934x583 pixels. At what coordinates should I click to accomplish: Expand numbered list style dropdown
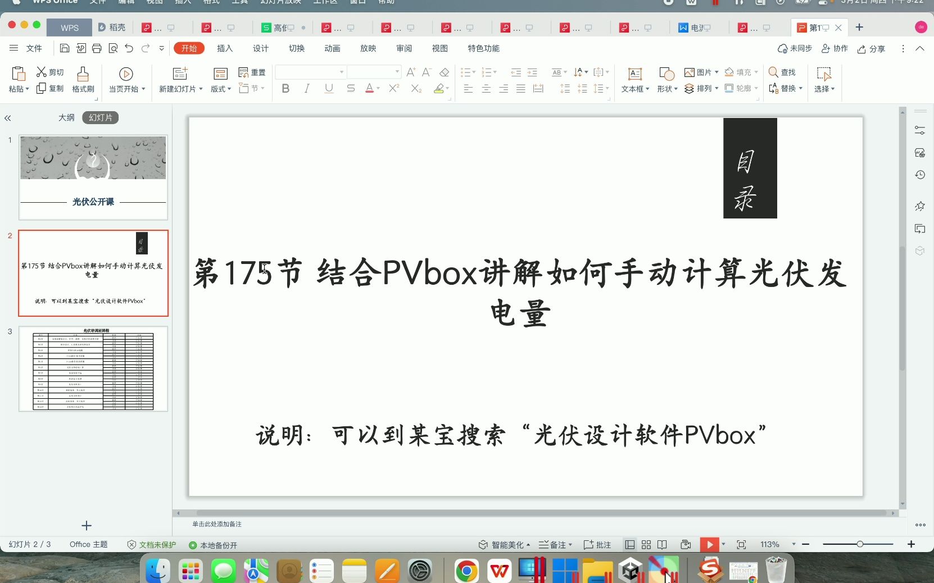pos(495,72)
